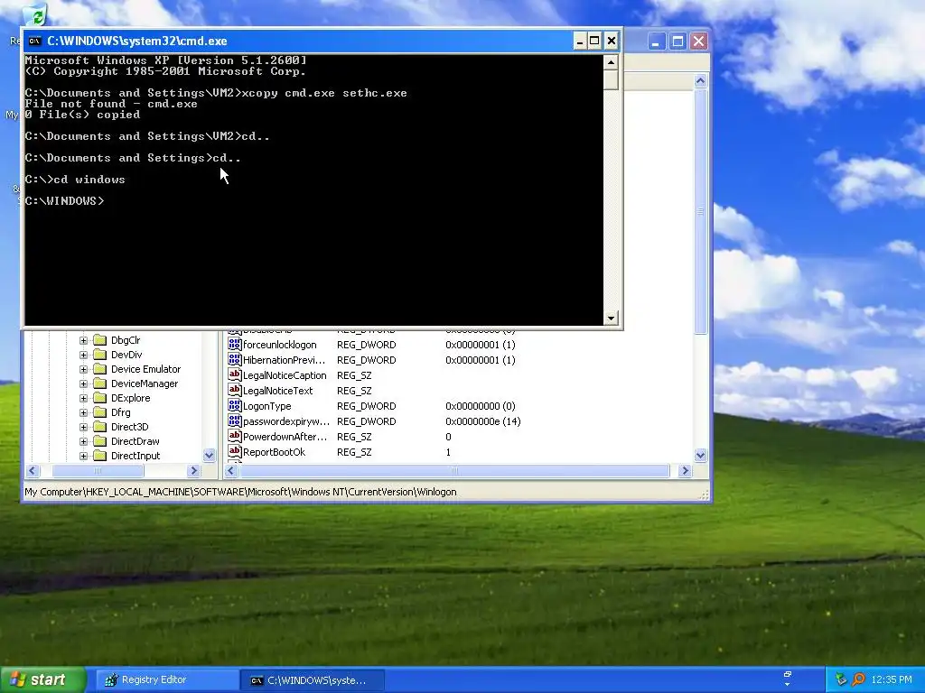Expand the DevDiv registry key
925x693 pixels.
[83, 355]
